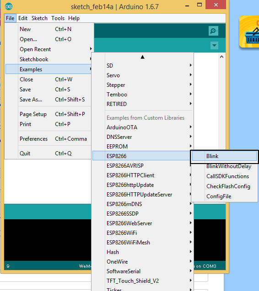Image resolution: width=259 pixels, height=291 pixels.
Task: Expand the ESP8266AVRISP examples submenu
Action: [x=142, y=166]
